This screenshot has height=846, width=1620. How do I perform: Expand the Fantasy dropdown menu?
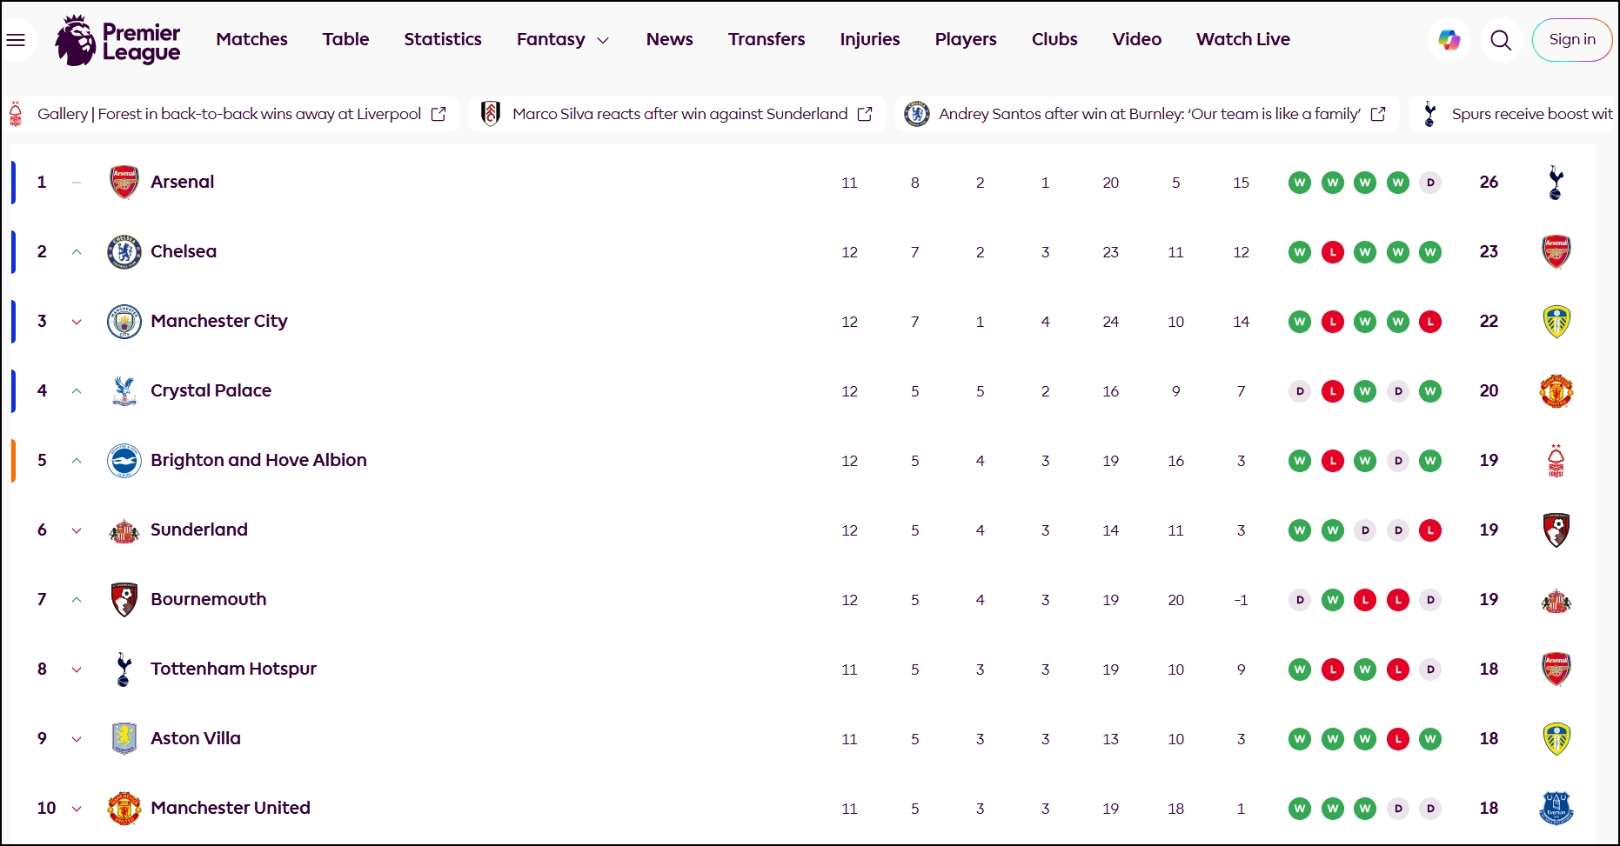(562, 40)
